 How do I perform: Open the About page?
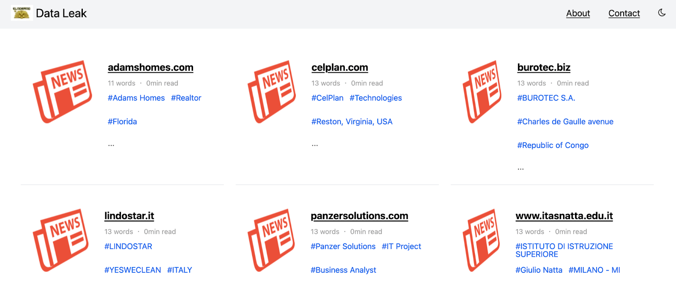pyautogui.click(x=578, y=13)
